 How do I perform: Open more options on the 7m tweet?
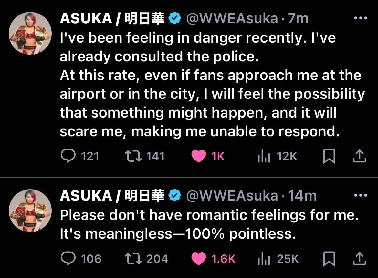[361, 18]
